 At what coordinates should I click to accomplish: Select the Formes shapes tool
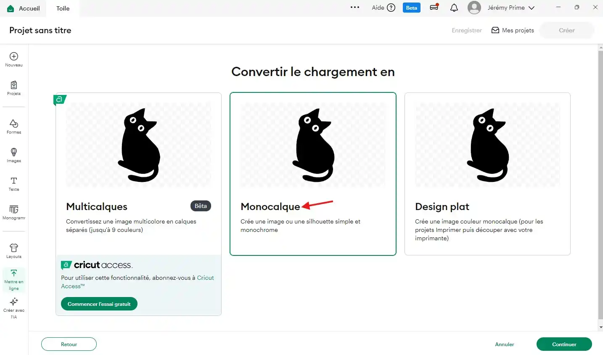(14, 126)
